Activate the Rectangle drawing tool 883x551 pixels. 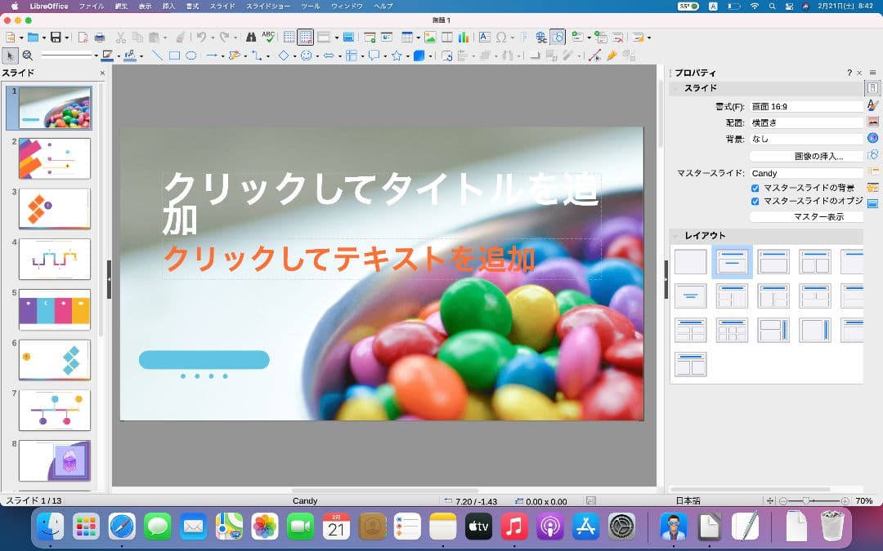pyautogui.click(x=173, y=56)
